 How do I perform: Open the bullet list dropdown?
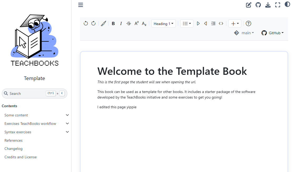187,23
